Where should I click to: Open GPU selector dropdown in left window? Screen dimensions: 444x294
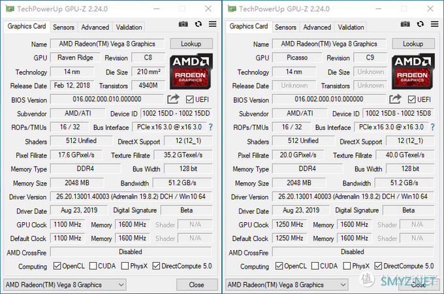[65, 285]
